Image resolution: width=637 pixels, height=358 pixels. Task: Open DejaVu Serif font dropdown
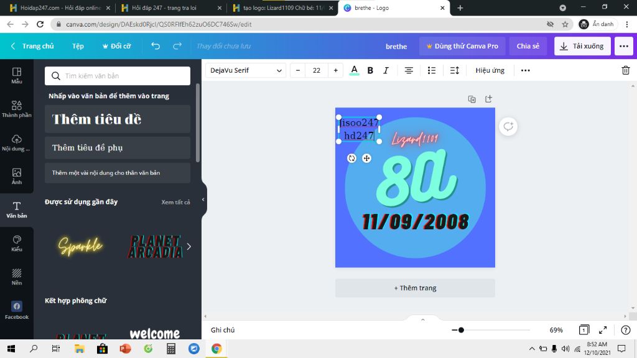click(246, 70)
